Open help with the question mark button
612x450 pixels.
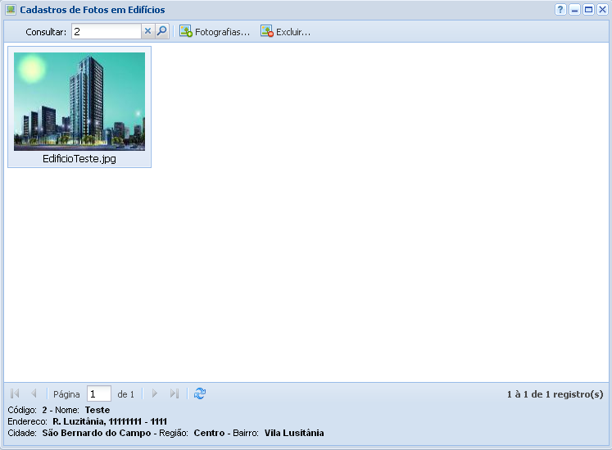pos(560,10)
